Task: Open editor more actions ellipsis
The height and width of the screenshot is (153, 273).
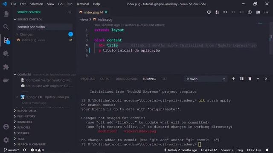Action: [x=266, y=12]
